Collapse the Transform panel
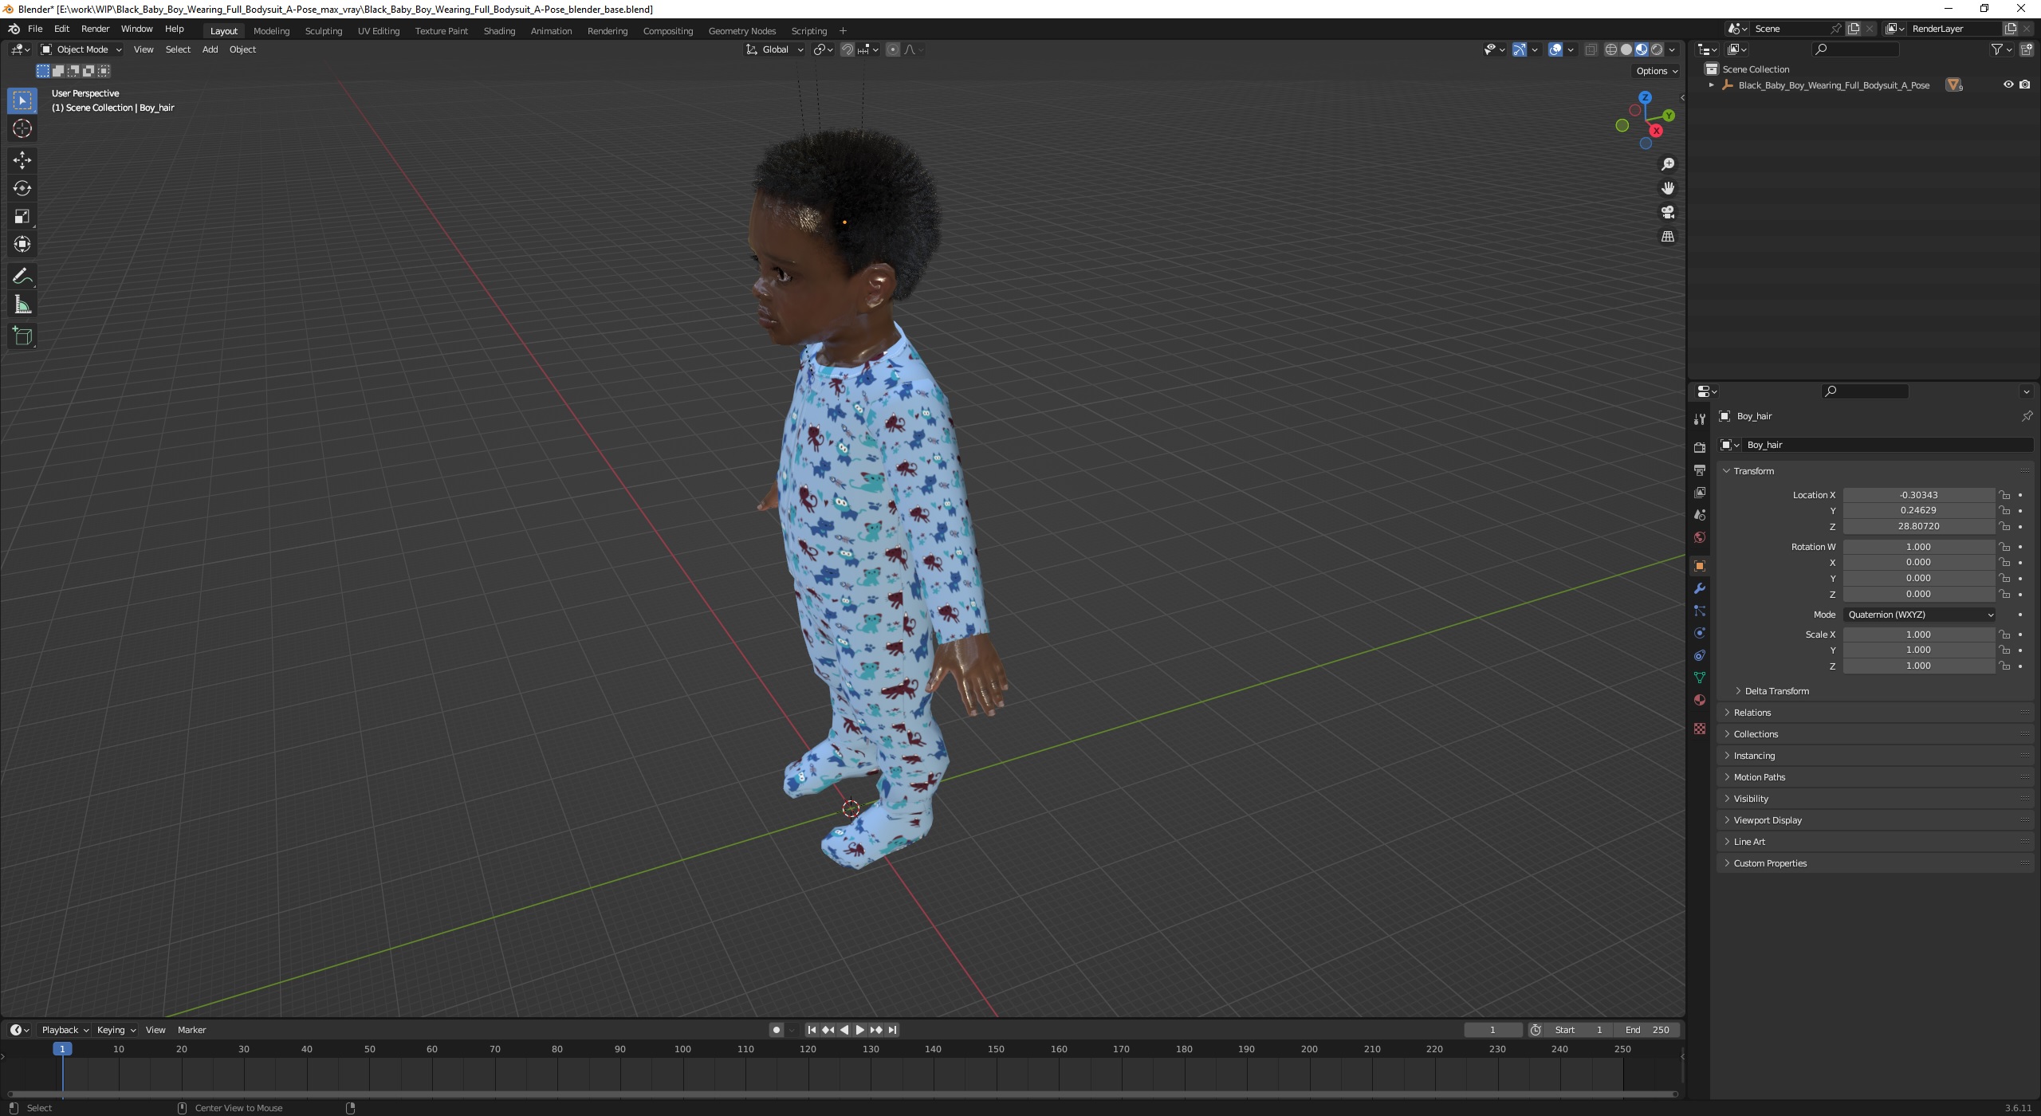 [x=1753, y=471]
